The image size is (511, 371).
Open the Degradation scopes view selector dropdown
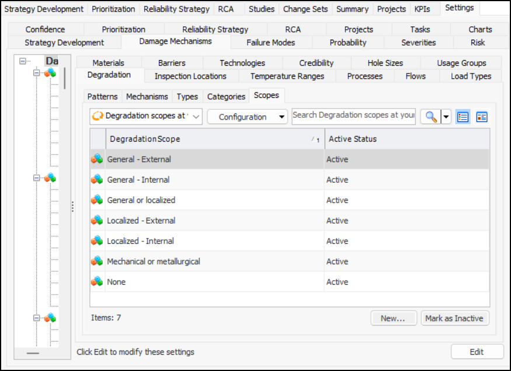[146, 116]
